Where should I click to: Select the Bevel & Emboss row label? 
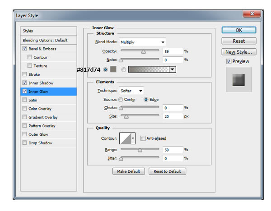pos(42,49)
